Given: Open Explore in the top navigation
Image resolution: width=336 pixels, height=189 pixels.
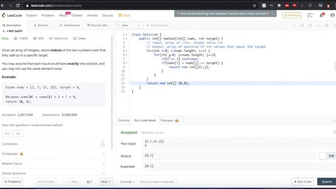Looking at the screenshot, I should pos(31,15).
